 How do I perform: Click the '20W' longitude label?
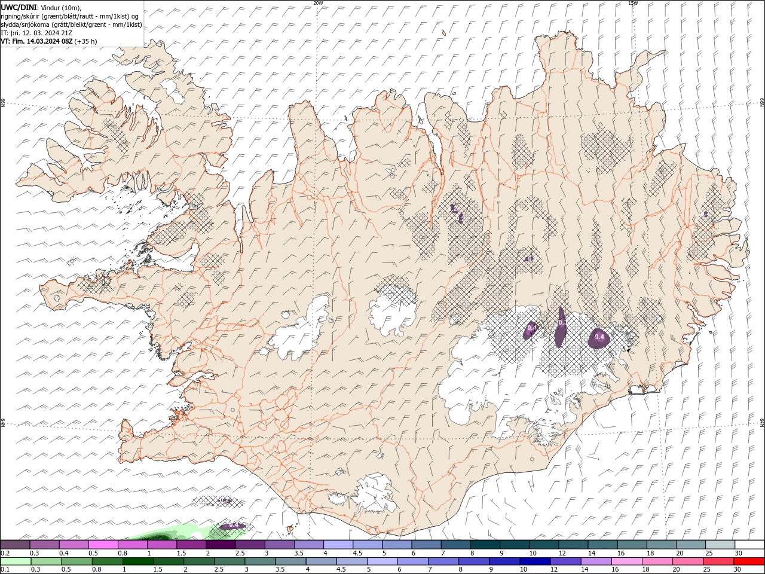(318, 3)
